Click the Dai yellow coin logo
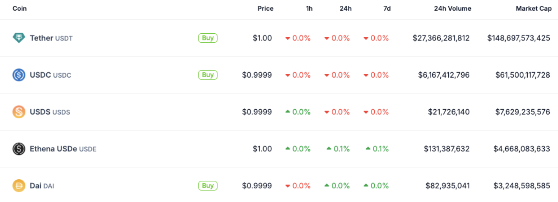This screenshot has width=558, height=202. pyautogui.click(x=19, y=186)
